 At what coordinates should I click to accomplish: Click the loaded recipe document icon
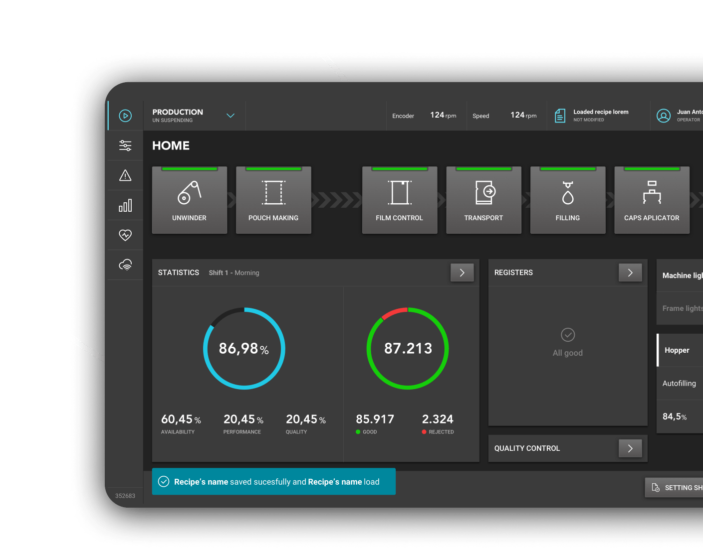pos(560,116)
